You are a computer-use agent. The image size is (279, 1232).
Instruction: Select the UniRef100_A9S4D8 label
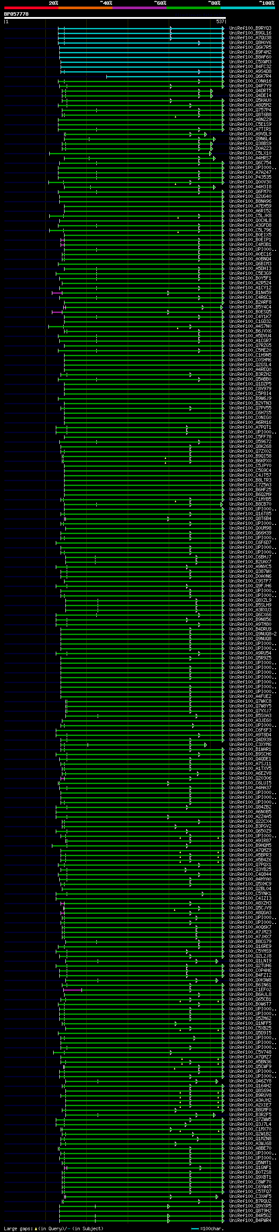pyautogui.click(x=250, y=71)
